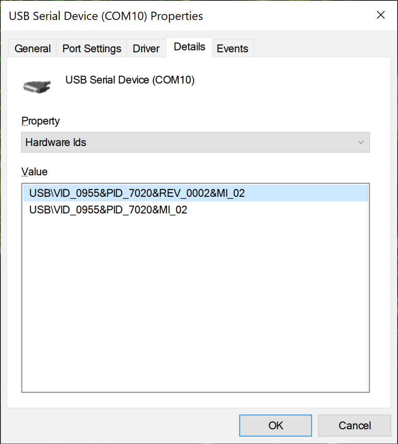The width and height of the screenshot is (398, 444).
Task: Click the USB Serial Device (COM10) name label
Action: tap(130, 80)
